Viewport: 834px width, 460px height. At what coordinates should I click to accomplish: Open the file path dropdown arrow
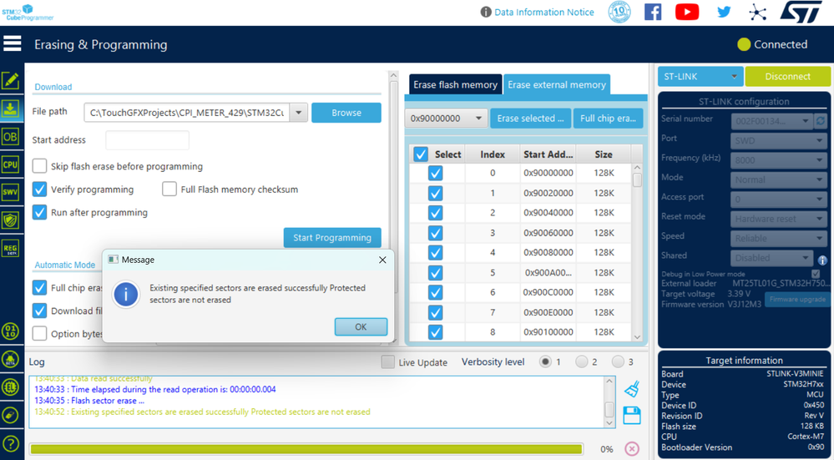pyautogui.click(x=298, y=112)
